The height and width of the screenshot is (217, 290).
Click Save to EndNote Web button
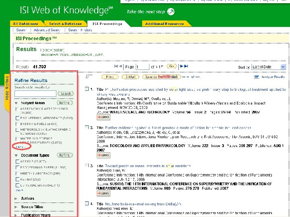pyautogui.click(x=162, y=77)
